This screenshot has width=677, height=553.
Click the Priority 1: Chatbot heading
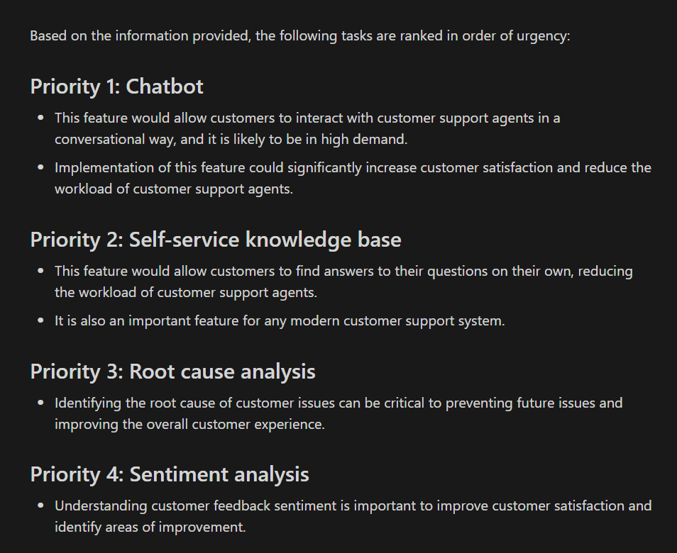116,86
